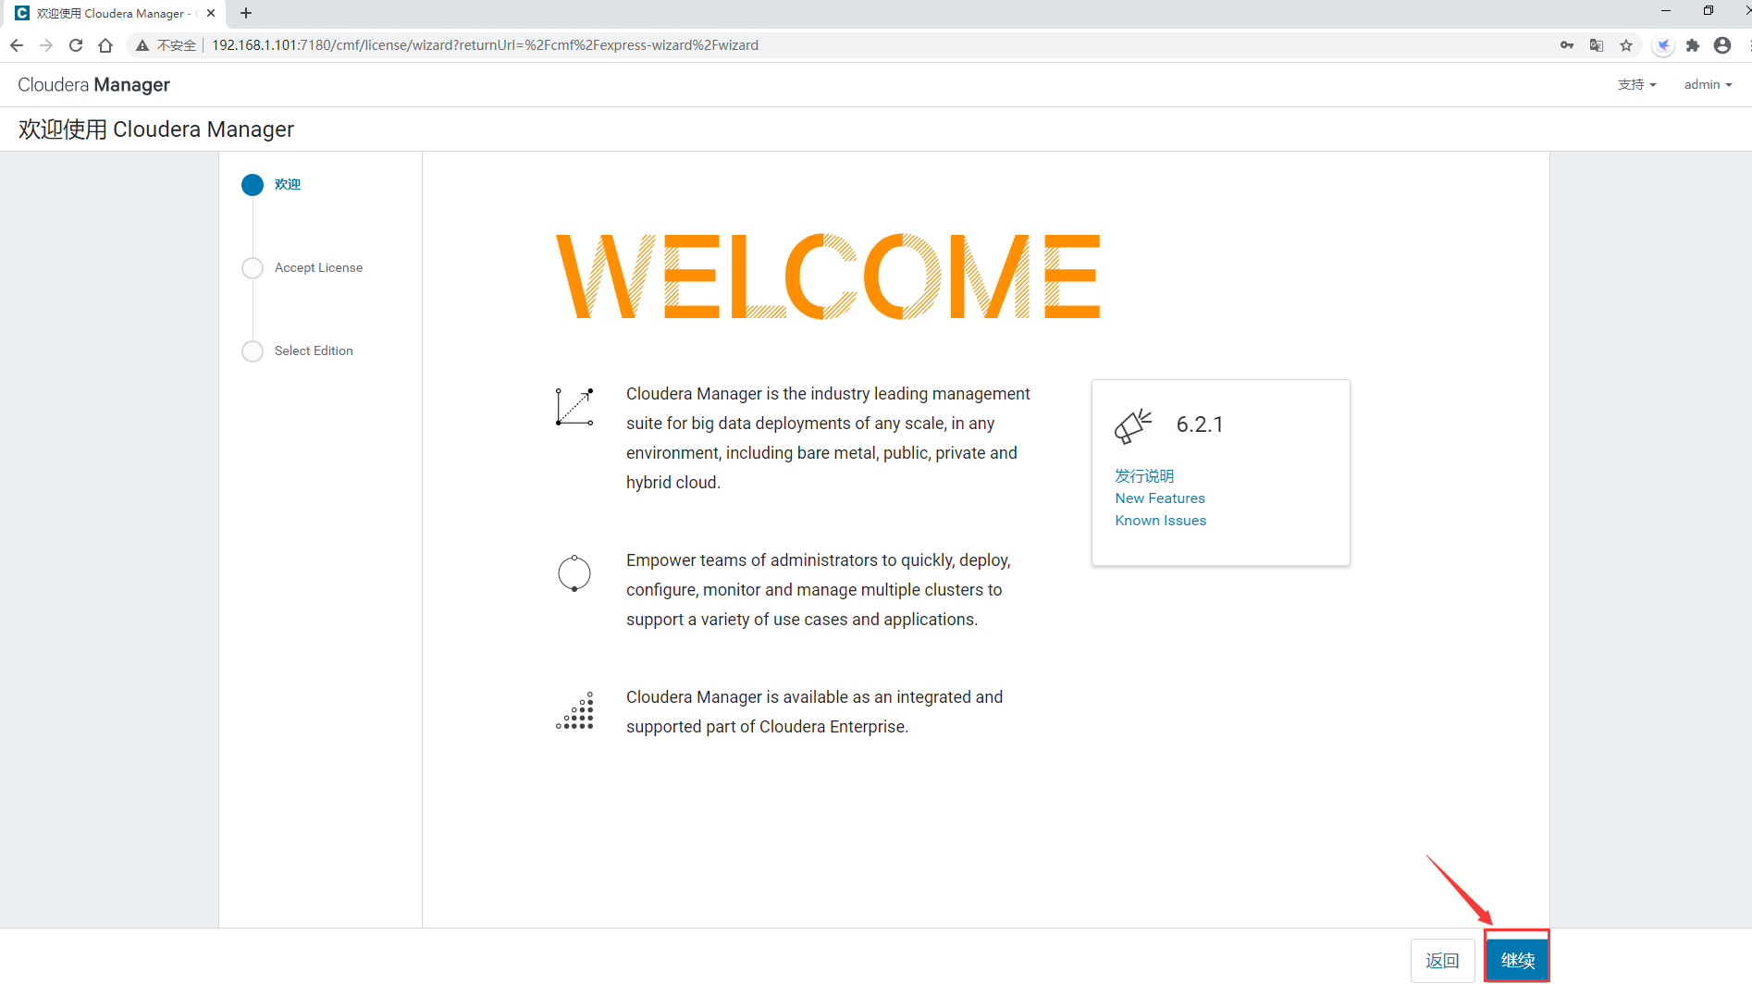Click the browser forward arrow

(x=46, y=45)
